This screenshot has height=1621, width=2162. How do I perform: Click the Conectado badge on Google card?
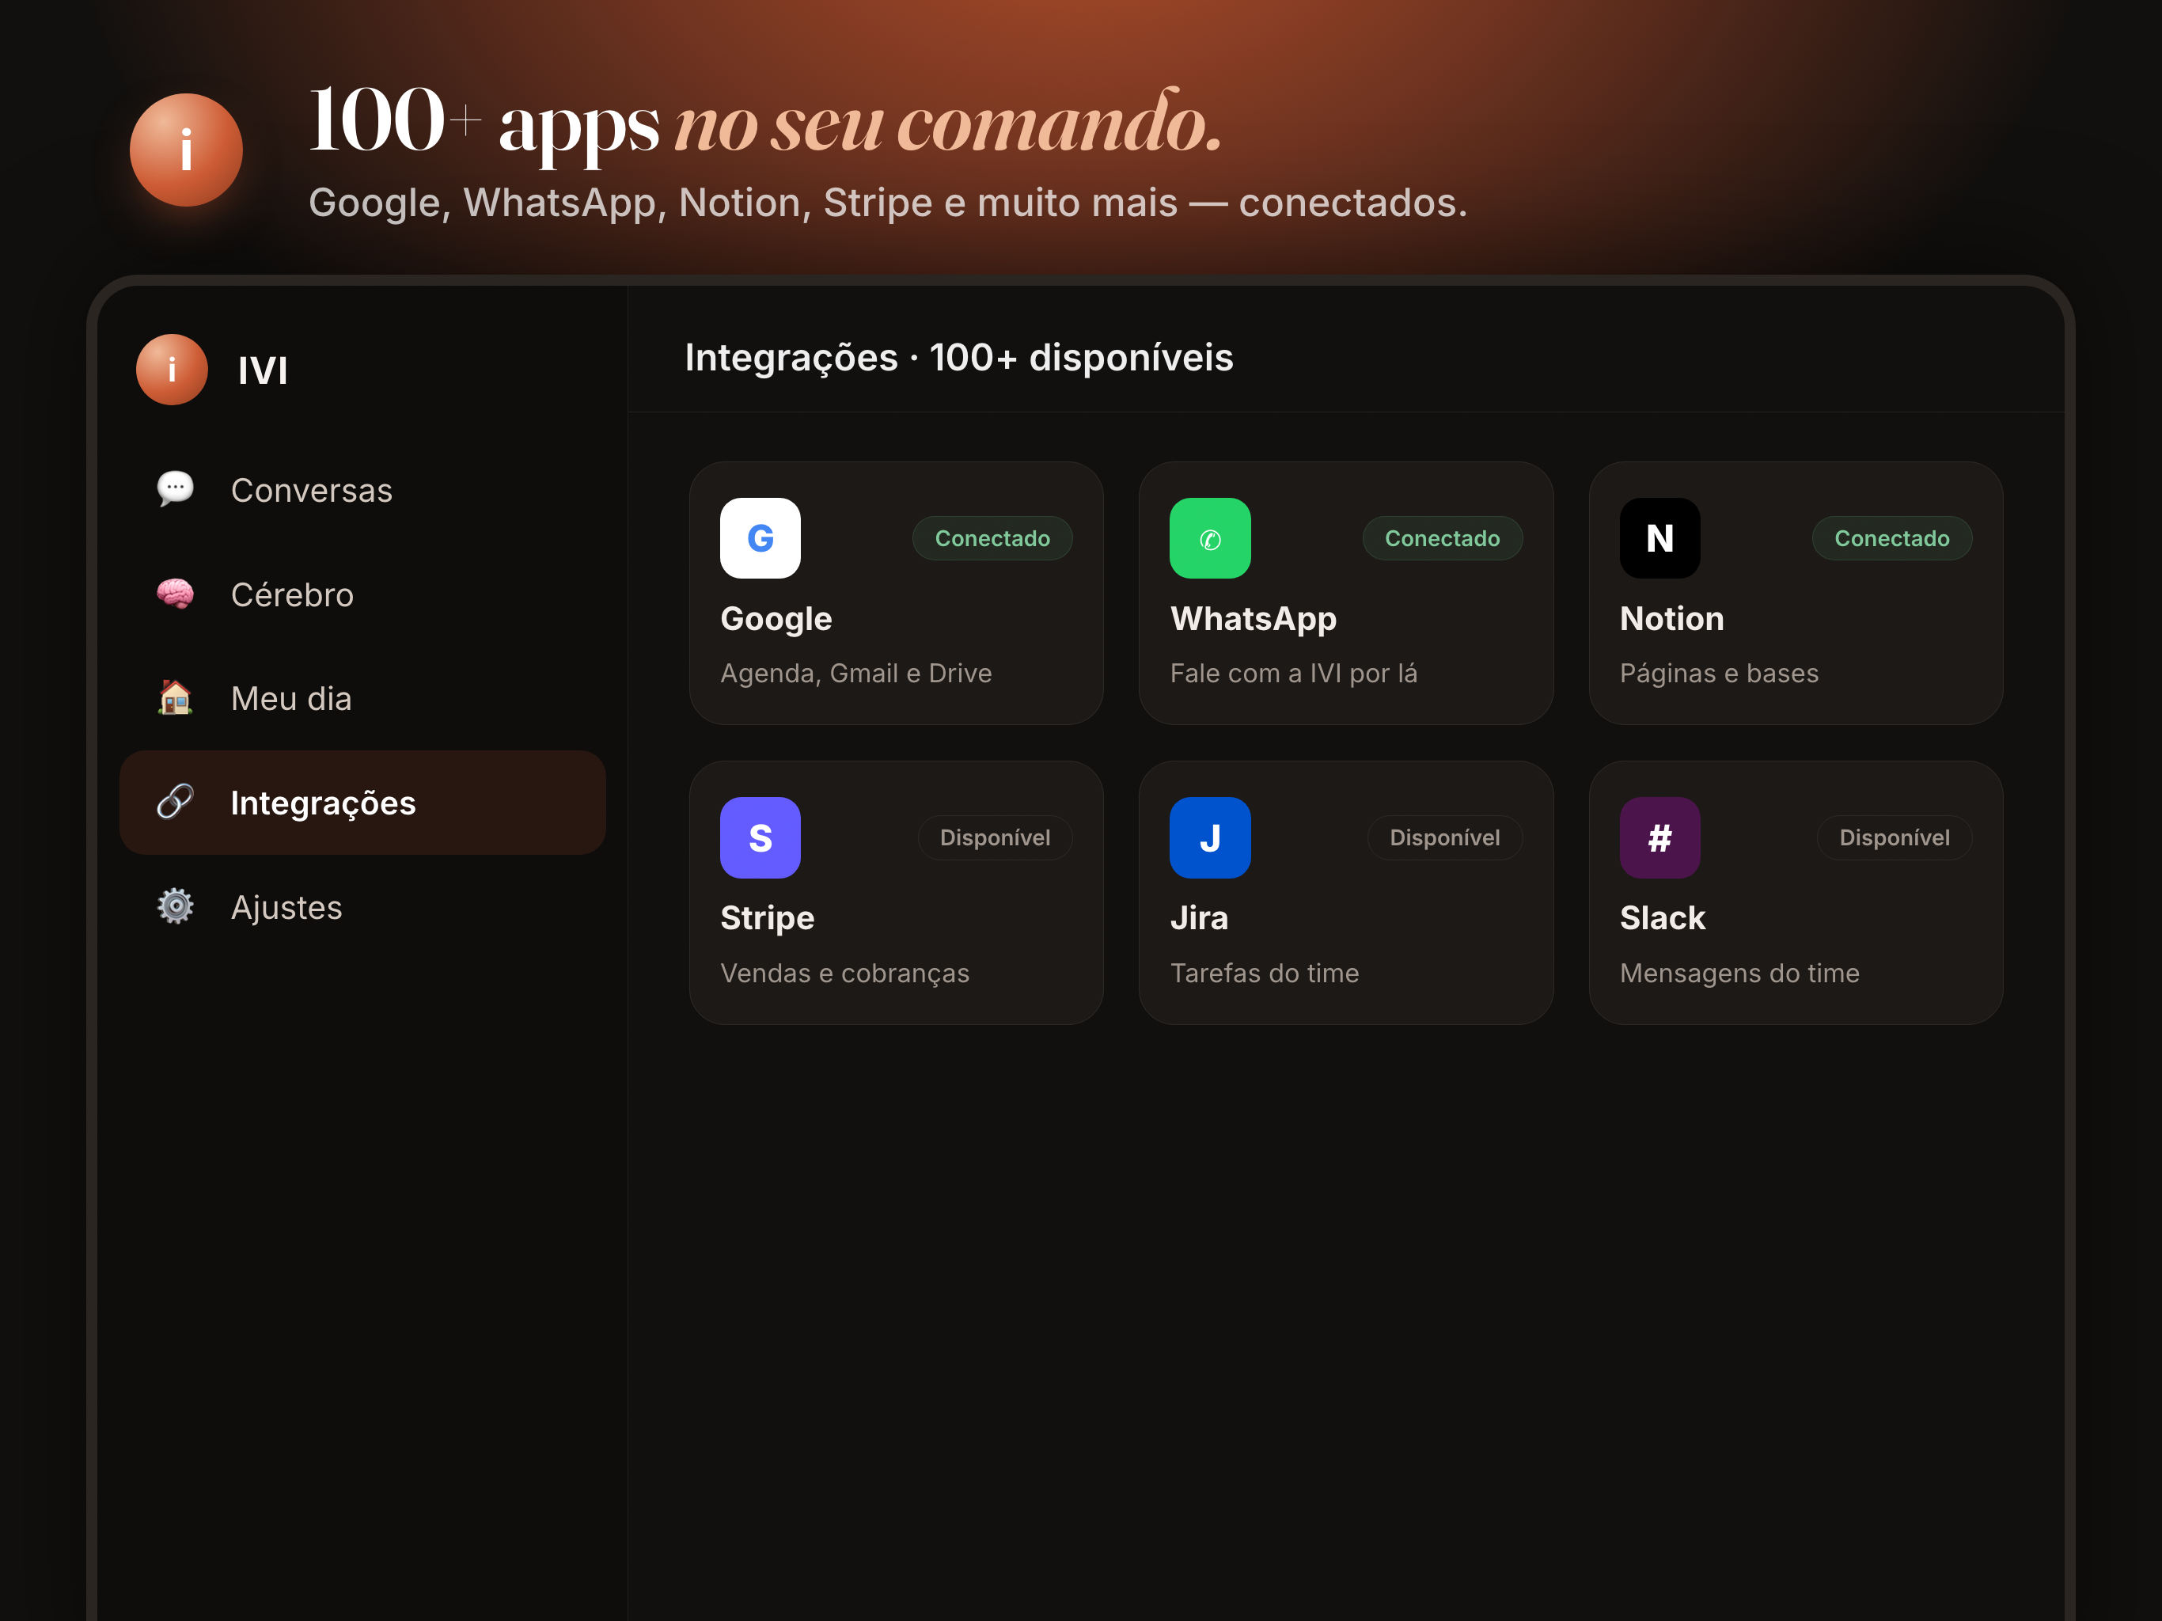(992, 537)
